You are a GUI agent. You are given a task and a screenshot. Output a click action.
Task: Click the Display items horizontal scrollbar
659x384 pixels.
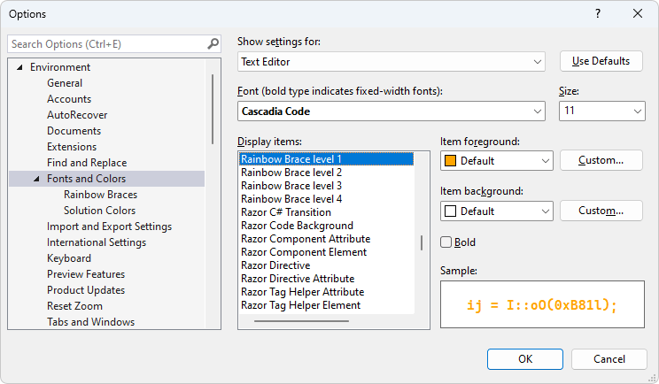pos(301,320)
